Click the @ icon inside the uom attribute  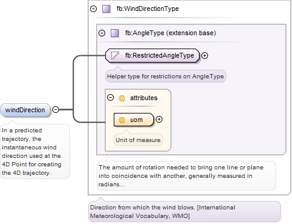[x=122, y=120]
